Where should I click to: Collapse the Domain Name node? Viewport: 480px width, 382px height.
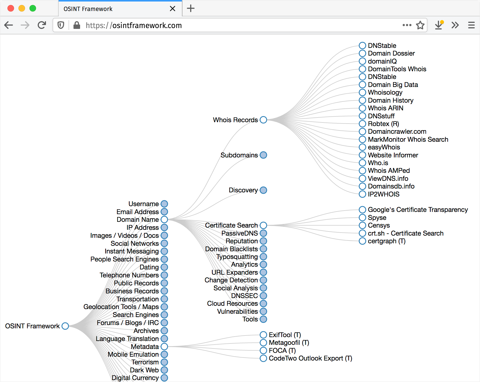(x=164, y=220)
